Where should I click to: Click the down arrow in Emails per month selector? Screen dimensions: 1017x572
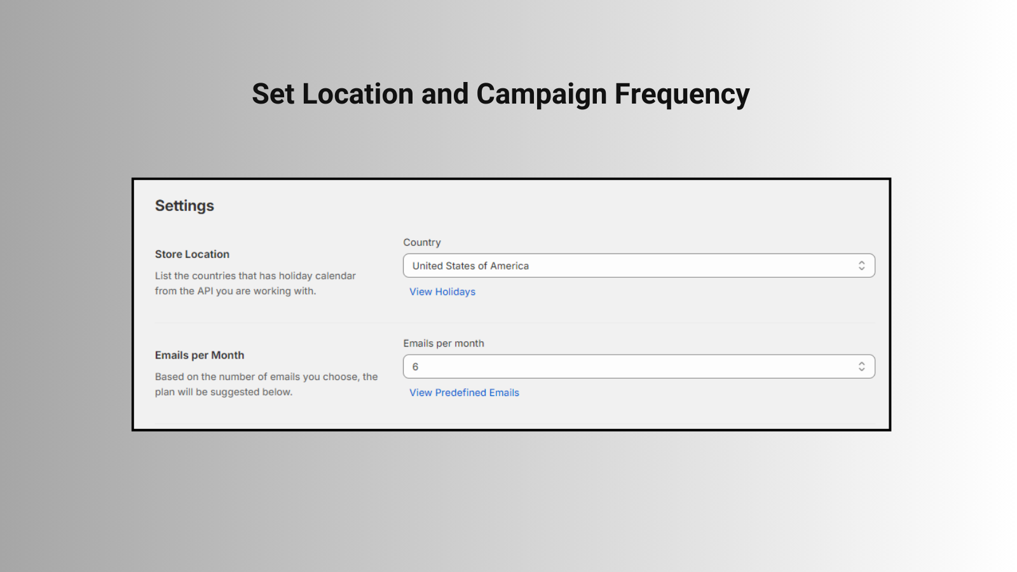[861, 370]
